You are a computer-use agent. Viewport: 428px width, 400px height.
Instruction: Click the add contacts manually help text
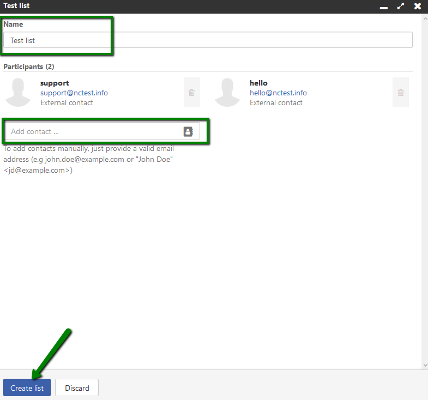click(88, 159)
